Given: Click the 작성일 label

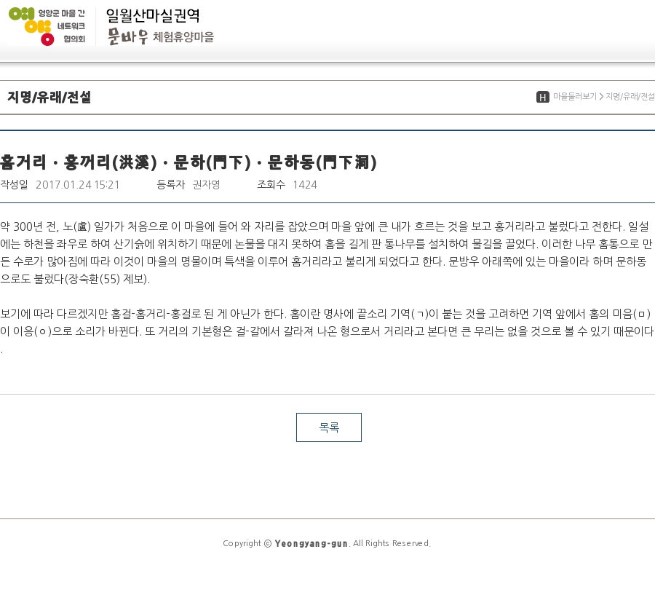Looking at the screenshot, I should point(15,185).
